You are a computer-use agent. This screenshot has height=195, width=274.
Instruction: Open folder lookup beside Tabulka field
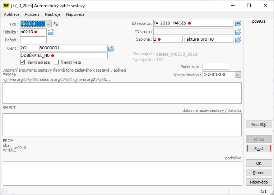point(51,32)
